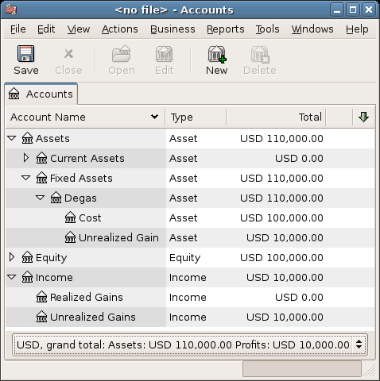Click the bank icon beside Fixed Assets
Viewport: 380px width, 381px height.
pos(41,178)
